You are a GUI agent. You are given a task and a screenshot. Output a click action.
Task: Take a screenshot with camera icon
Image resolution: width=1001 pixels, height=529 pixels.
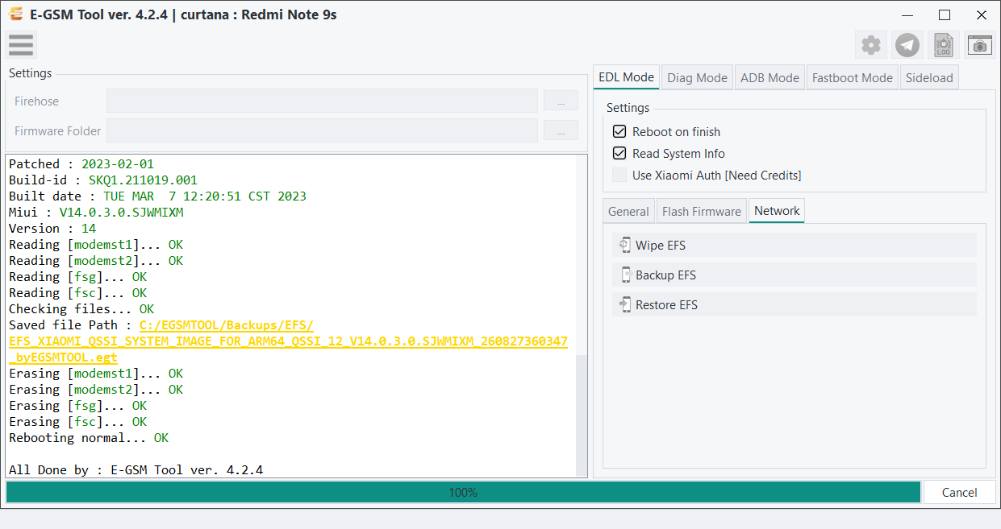click(980, 45)
